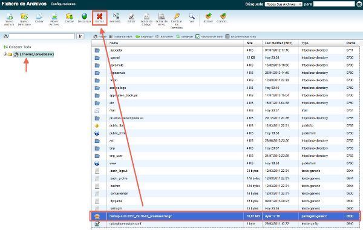Select the .contactemail file row
This screenshot has height=230, width=363.
point(226,194)
